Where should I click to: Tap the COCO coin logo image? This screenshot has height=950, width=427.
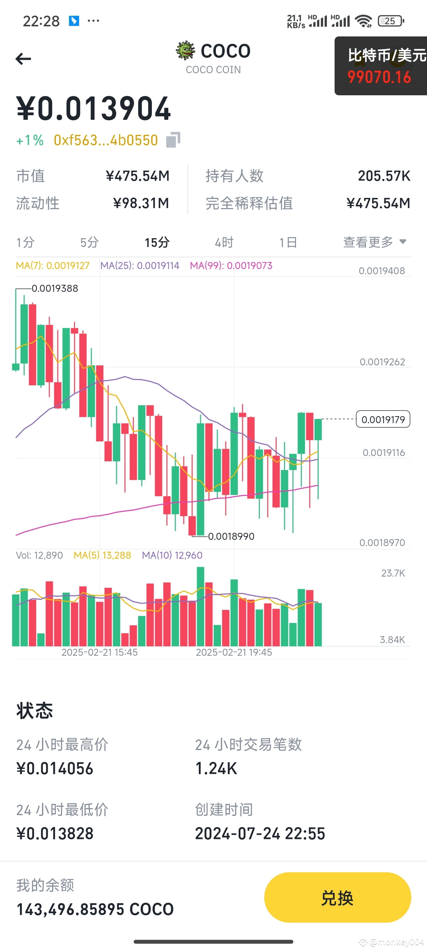(186, 50)
